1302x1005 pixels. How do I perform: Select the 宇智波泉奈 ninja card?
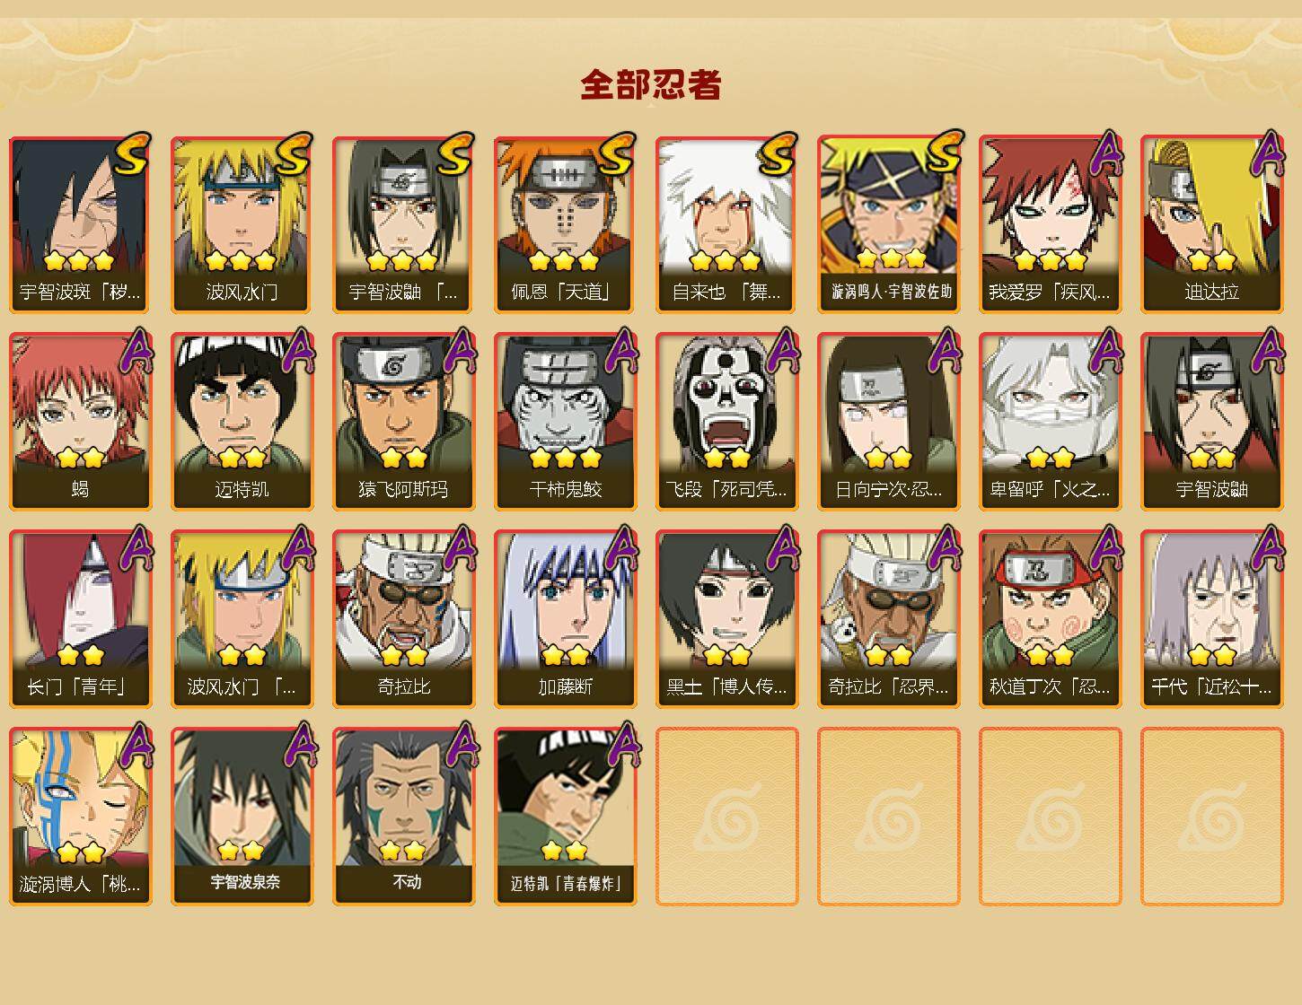coord(242,817)
